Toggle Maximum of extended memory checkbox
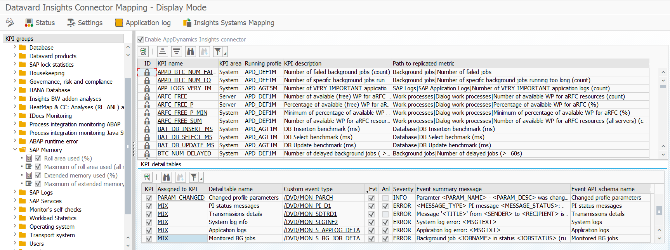Screen dimensions: 670x250 click(38, 184)
